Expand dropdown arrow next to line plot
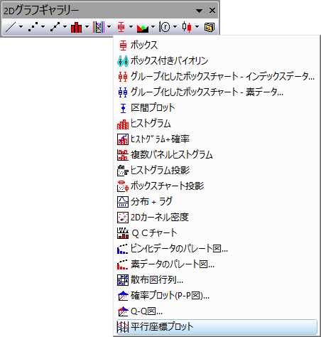321x337 pixels. [21, 27]
